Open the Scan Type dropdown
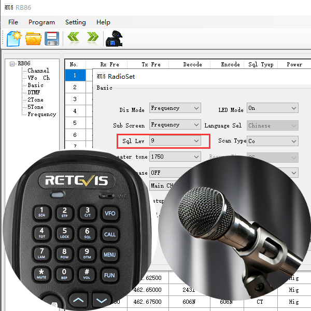311x311 pixels. tap(273, 141)
